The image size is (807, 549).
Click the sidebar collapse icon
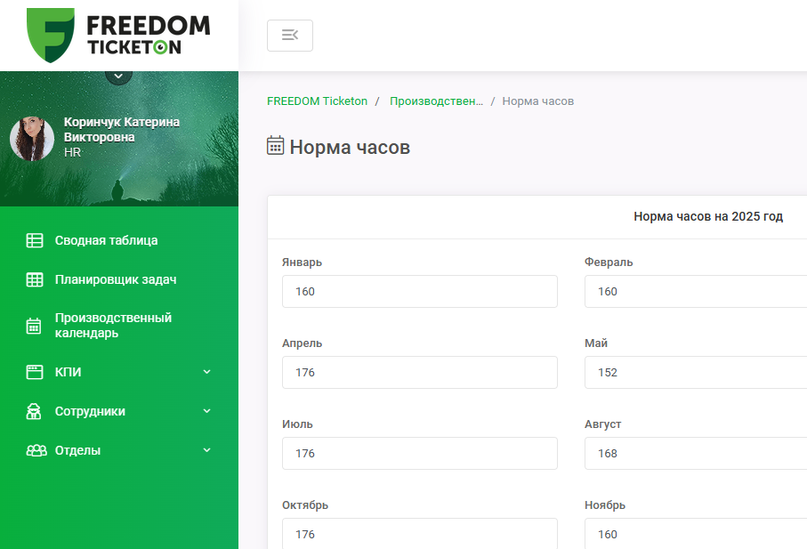coord(290,36)
